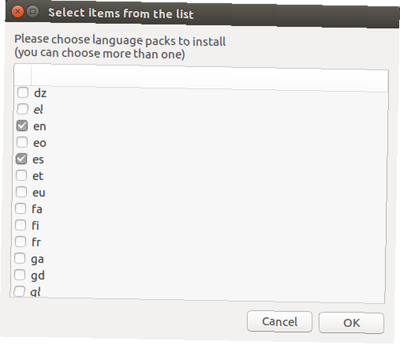
Task: Tick the eo language checkbox
Action: [x=22, y=142]
